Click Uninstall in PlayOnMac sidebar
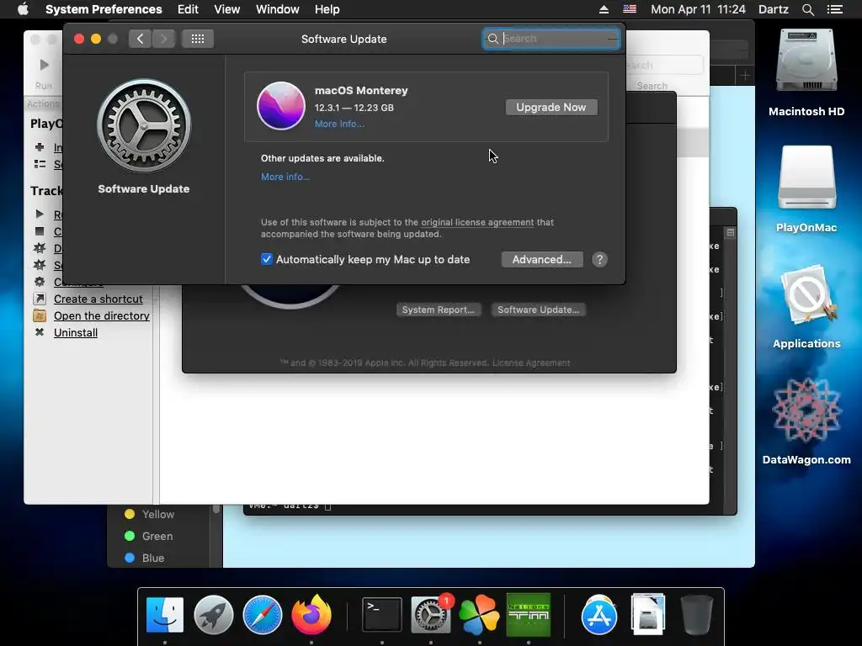The height and width of the screenshot is (646, 862). pyautogui.click(x=76, y=333)
